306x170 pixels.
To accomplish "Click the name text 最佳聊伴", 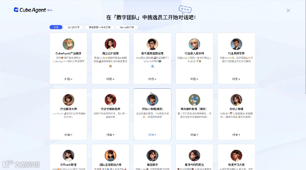I will pyautogui.click(x=152, y=165).
